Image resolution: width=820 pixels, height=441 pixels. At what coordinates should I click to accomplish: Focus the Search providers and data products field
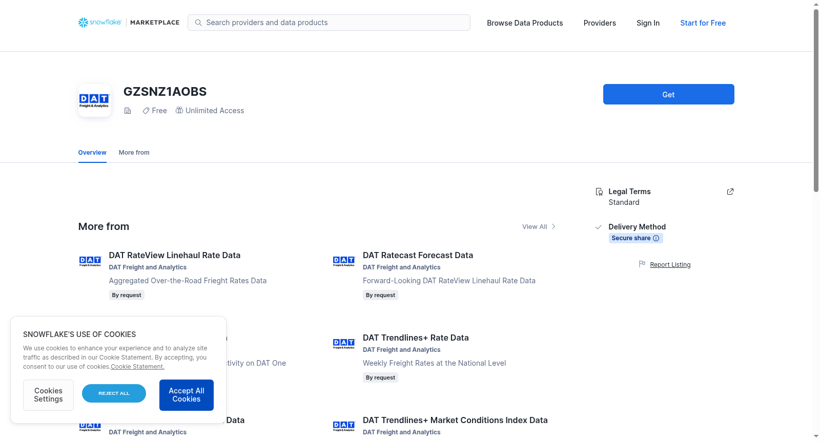[x=329, y=23]
